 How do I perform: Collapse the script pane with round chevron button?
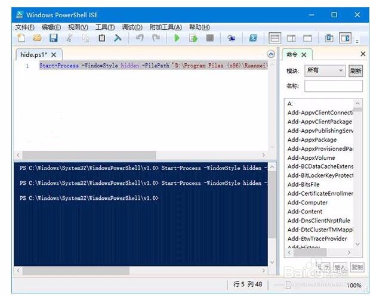(271, 54)
